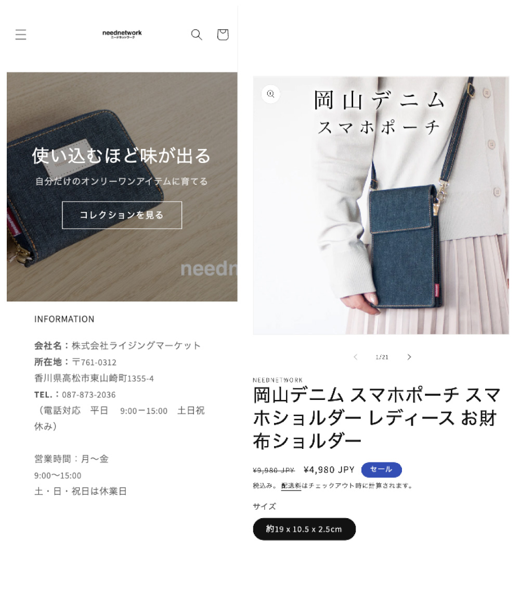The height and width of the screenshot is (602, 520).
Task: Click the 岡山デニム product main image
Action: pyautogui.click(x=381, y=205)
